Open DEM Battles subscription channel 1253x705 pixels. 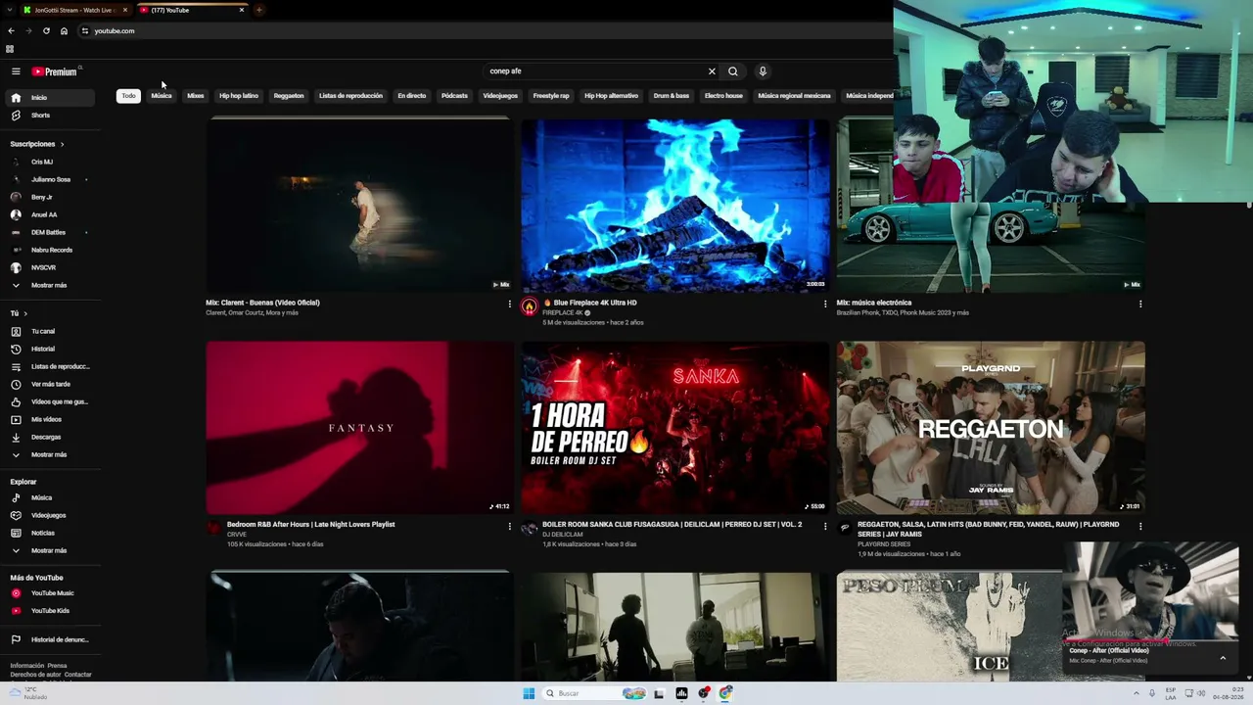pyautogui.click(x=48, y=233)
